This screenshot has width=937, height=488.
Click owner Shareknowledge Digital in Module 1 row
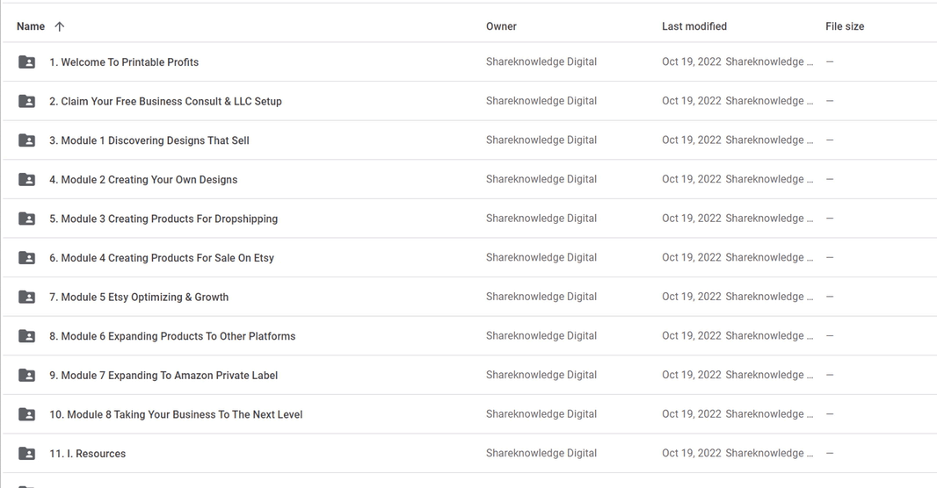tap(541, 140)
